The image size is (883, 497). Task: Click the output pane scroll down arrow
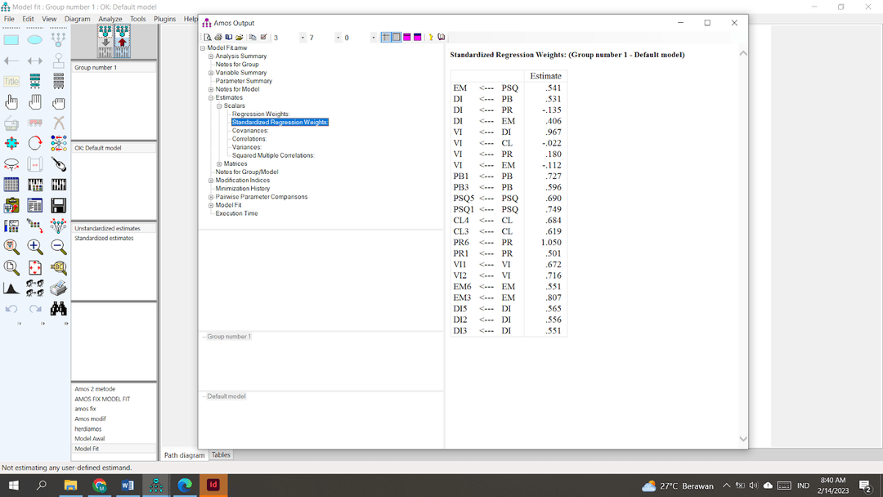pyautogui.click(x=742, y=439)
